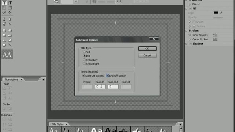The width and height of the screenshot is (235, 132).
Task: Close the Title Styles tab
Action: [66, 124]
